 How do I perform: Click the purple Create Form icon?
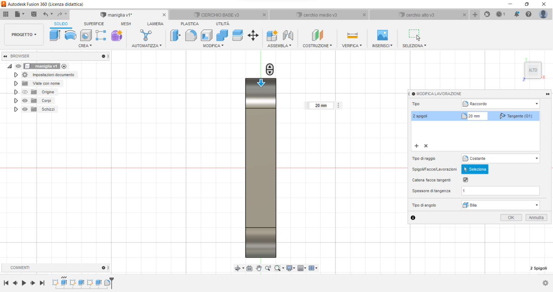click(117, 35)
